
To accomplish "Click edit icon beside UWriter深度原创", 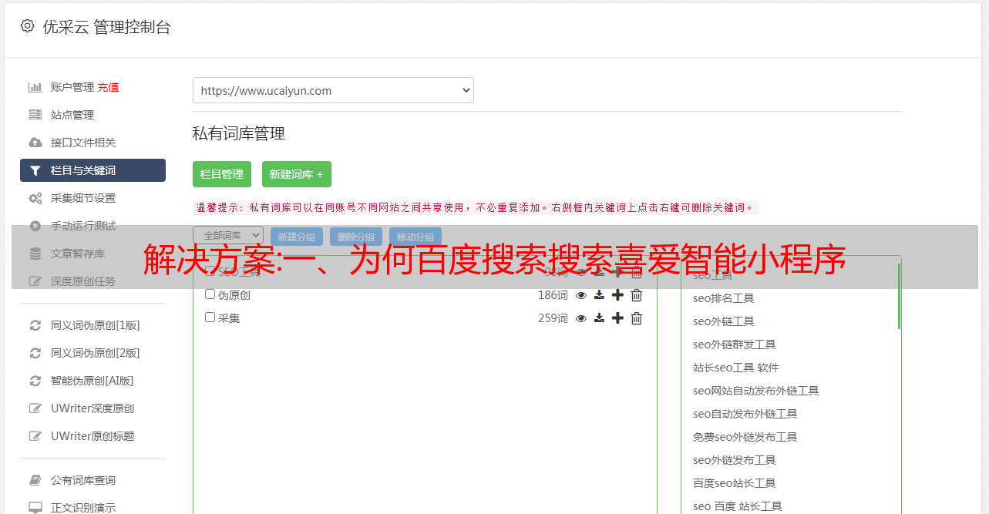I will (x=35, y=408).
